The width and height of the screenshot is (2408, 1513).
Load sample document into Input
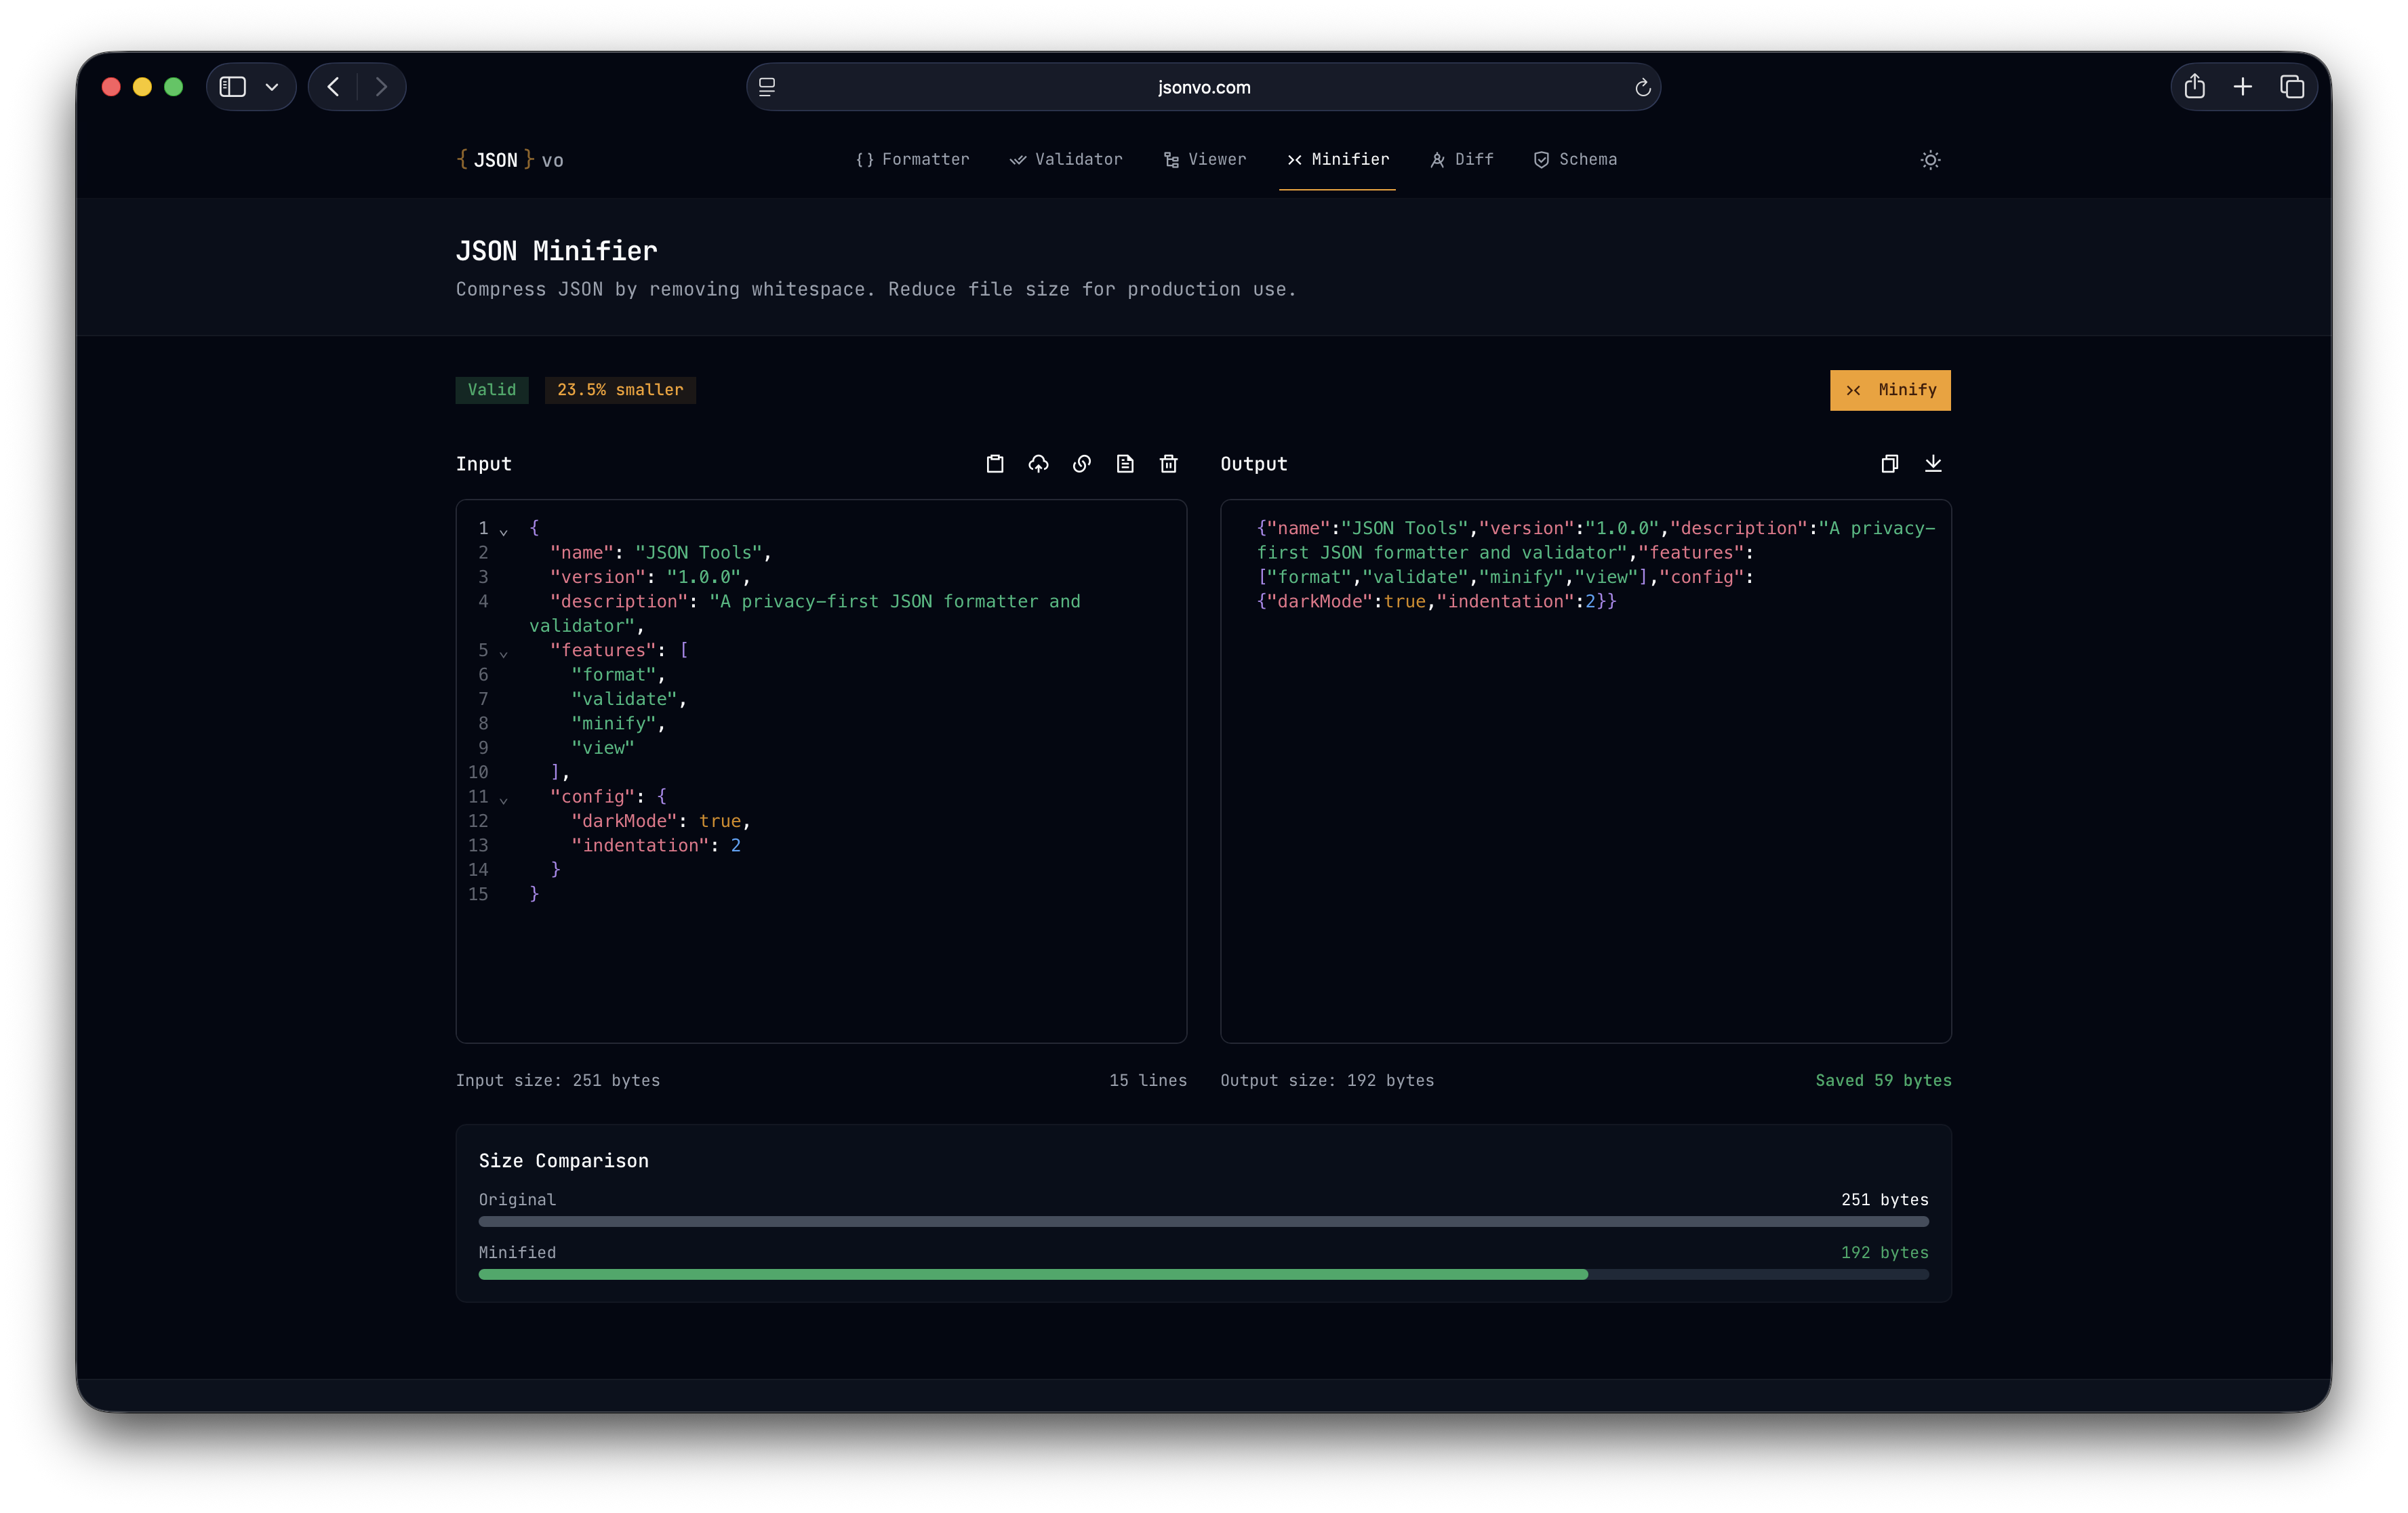pyautogui.click(x=1125, y=464)
